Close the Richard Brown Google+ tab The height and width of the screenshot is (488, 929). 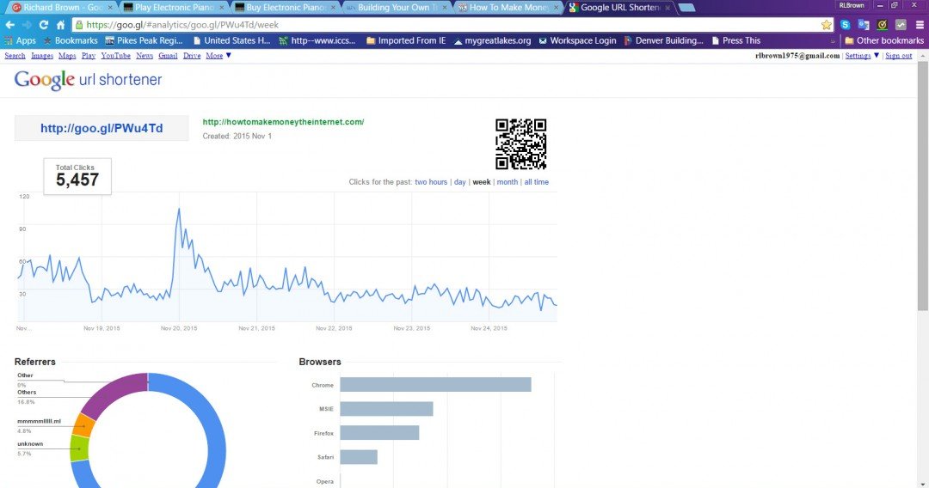coord(110,8)
